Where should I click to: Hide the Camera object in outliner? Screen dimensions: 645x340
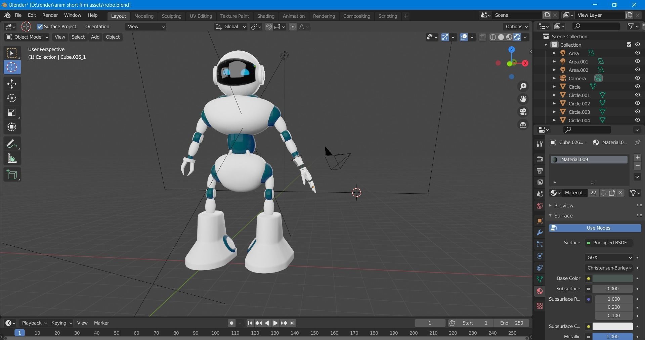point(637,78)
